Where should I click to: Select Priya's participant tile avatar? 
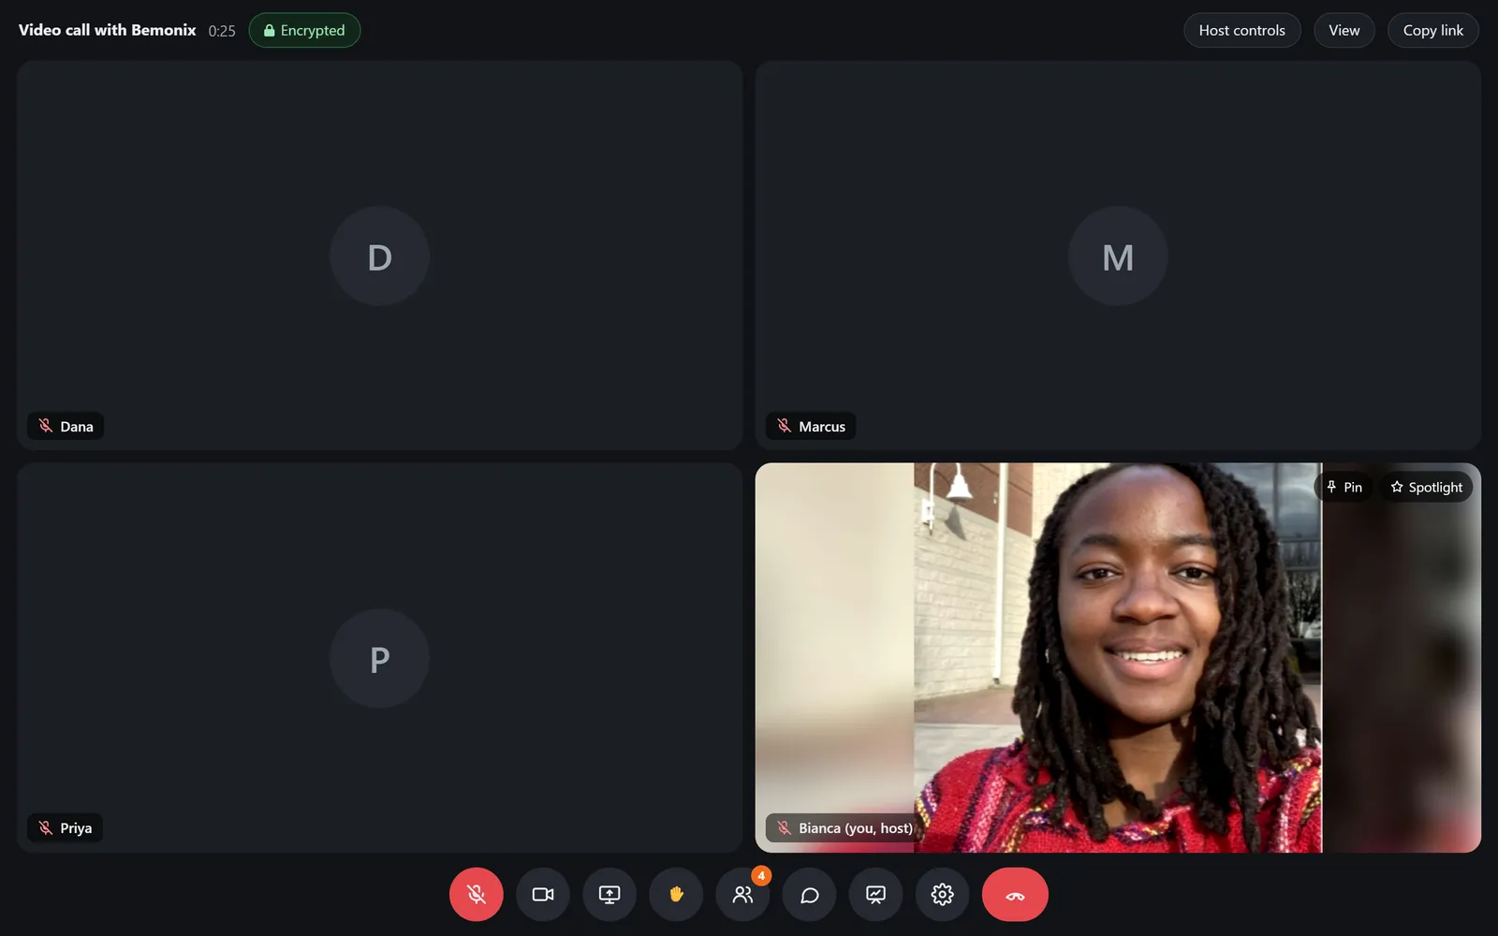pyautogui.click(x=379, y=658)
